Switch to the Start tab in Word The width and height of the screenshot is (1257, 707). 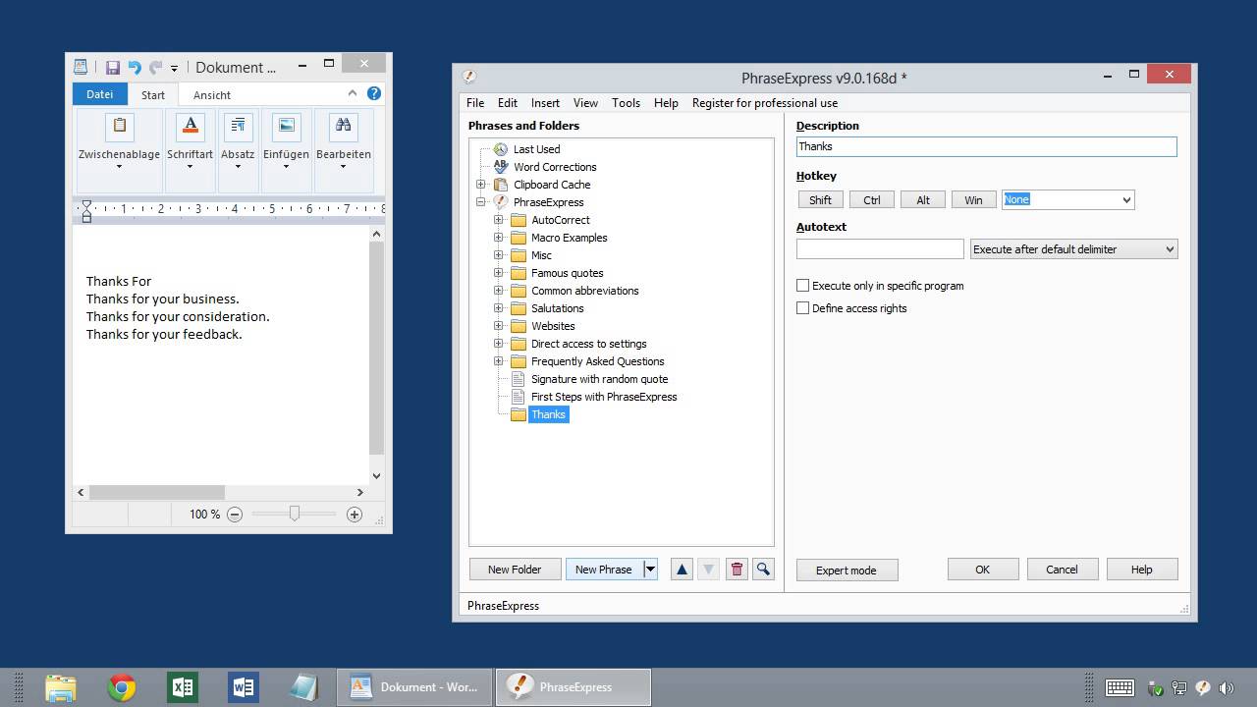[x=153, y=95]
